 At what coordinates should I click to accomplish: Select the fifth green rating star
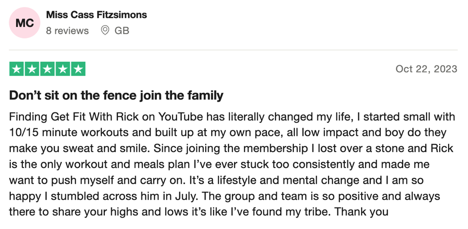78,69
